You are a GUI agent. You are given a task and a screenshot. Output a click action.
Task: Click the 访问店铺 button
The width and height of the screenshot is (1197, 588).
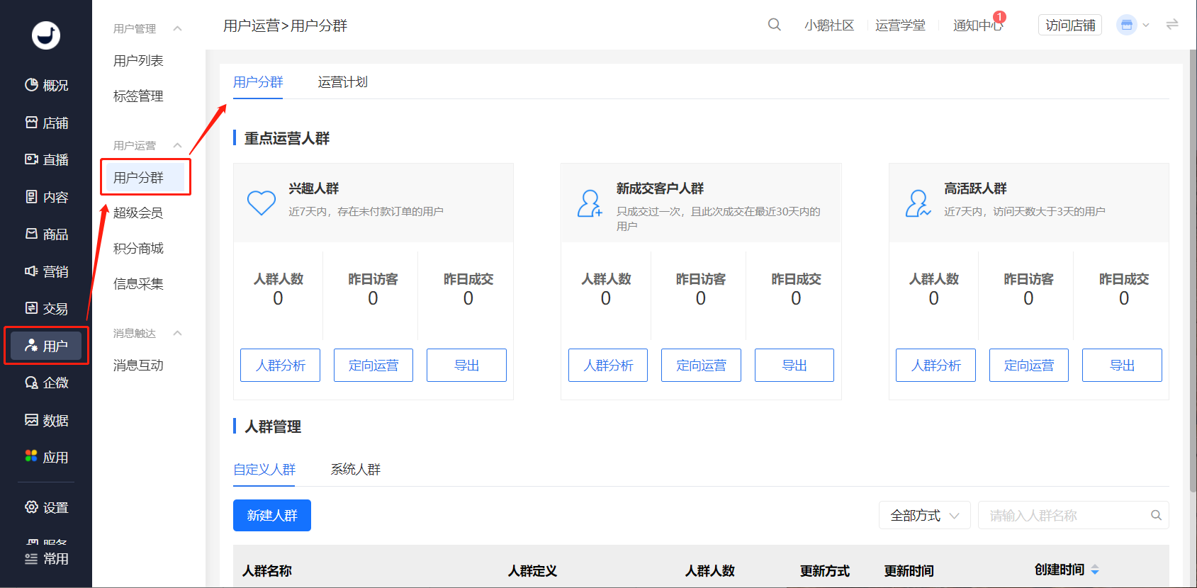click(1070, 25)
